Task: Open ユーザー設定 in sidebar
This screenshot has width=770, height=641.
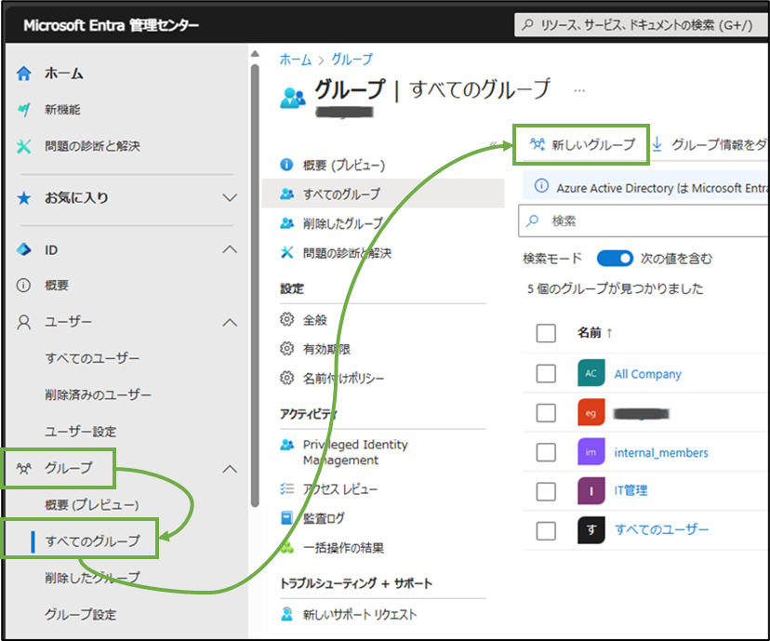Action: click(81, 432)
